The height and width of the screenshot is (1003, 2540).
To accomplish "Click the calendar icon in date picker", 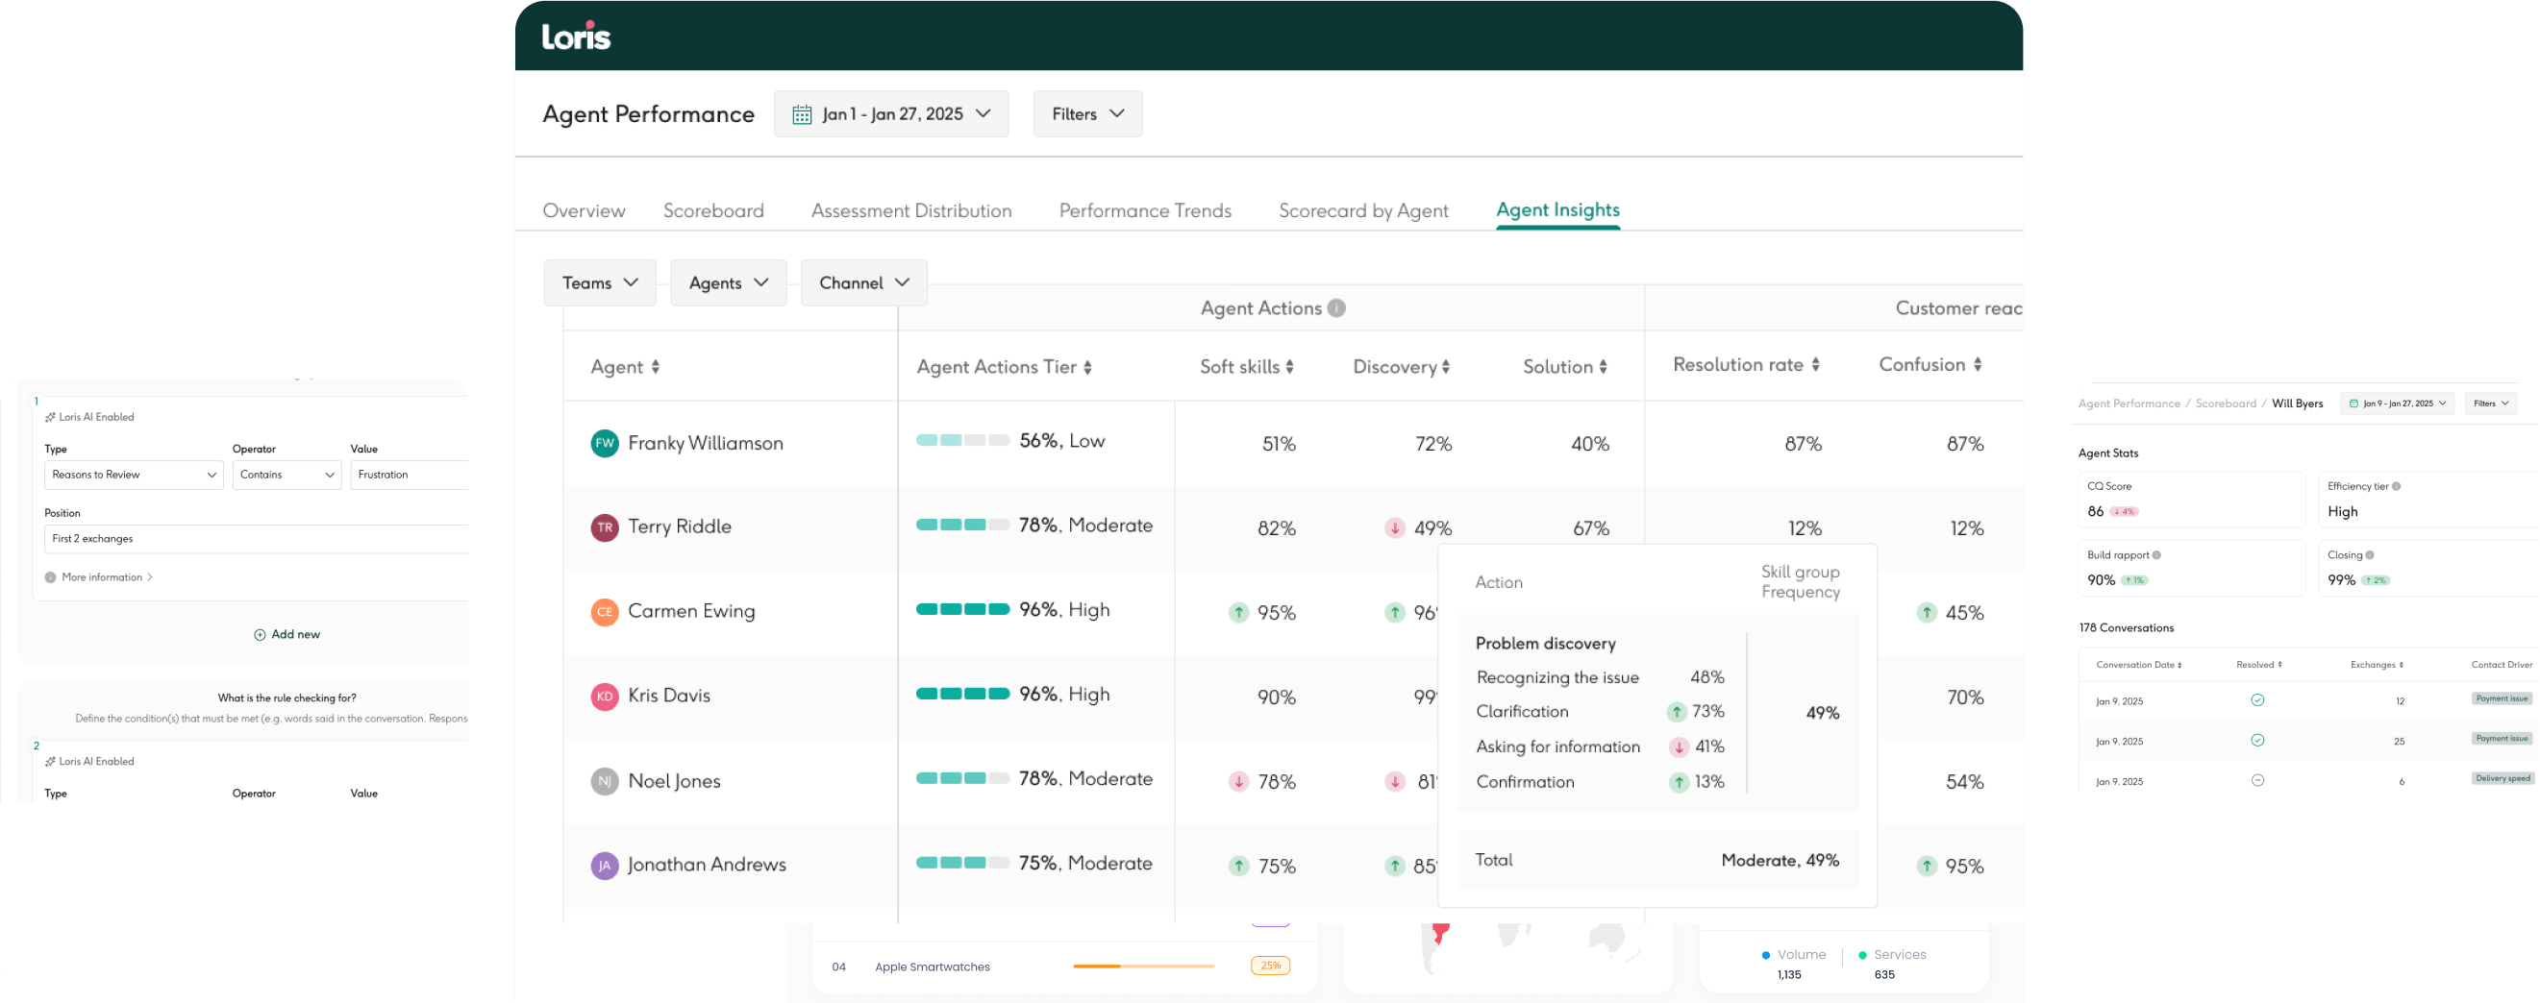I will click(802, 114).
